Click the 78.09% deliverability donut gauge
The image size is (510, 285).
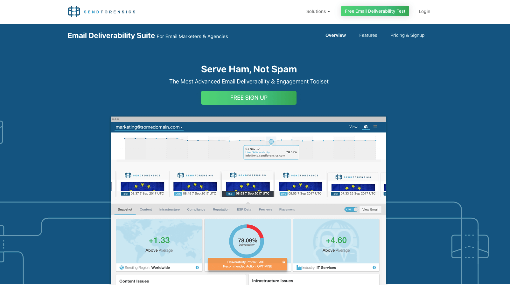pyautogui.click(x=246, y=241)
